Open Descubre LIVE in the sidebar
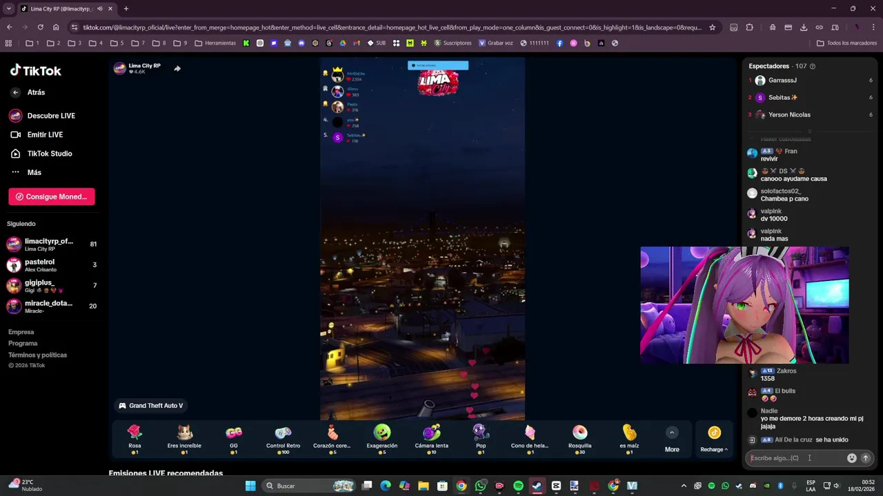 (x=42, y=116)
